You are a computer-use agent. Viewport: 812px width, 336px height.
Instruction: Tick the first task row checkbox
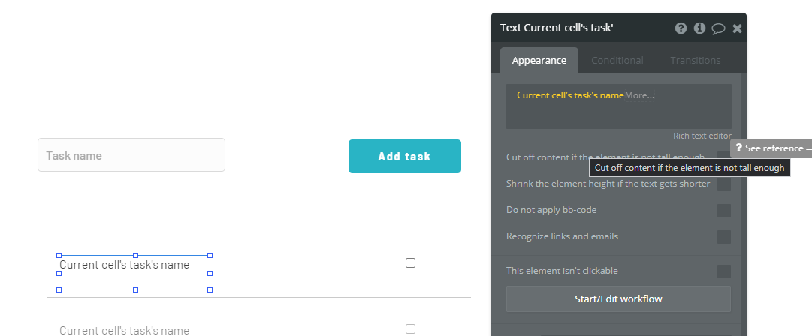[410, 263]
